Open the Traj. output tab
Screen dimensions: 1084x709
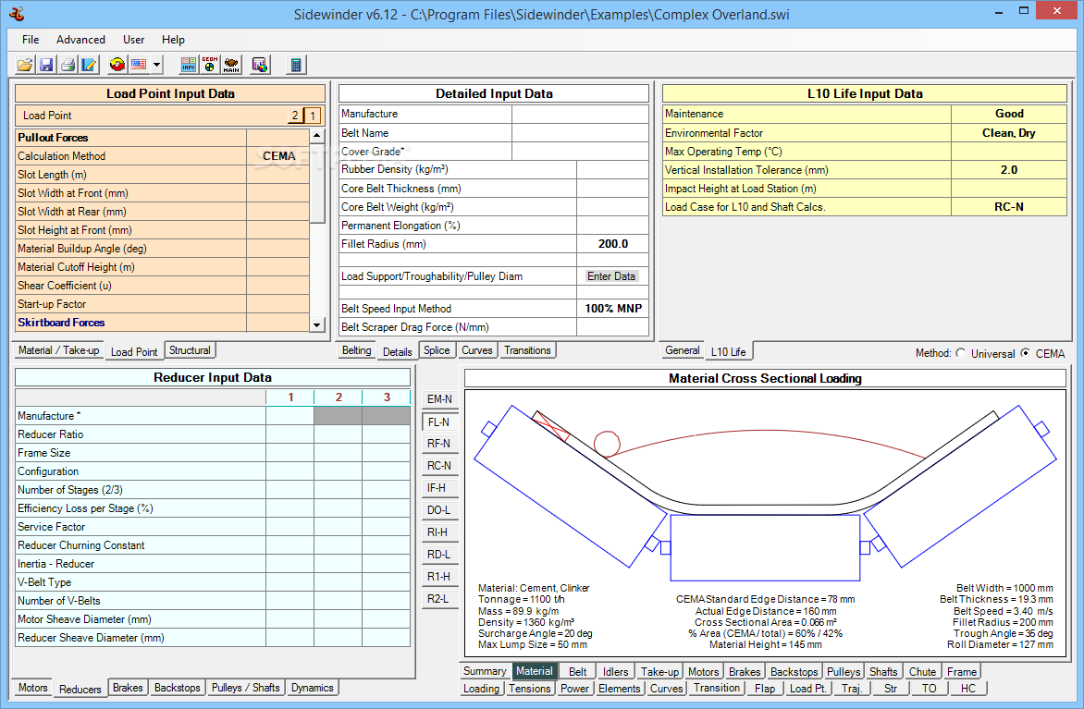pyautogui.click(x=852, y=689)
